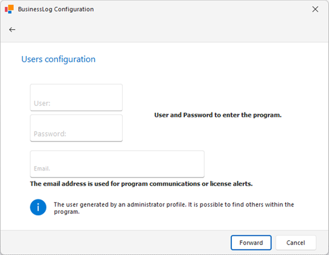Click the BusinessLog Configuration title text

55,9
